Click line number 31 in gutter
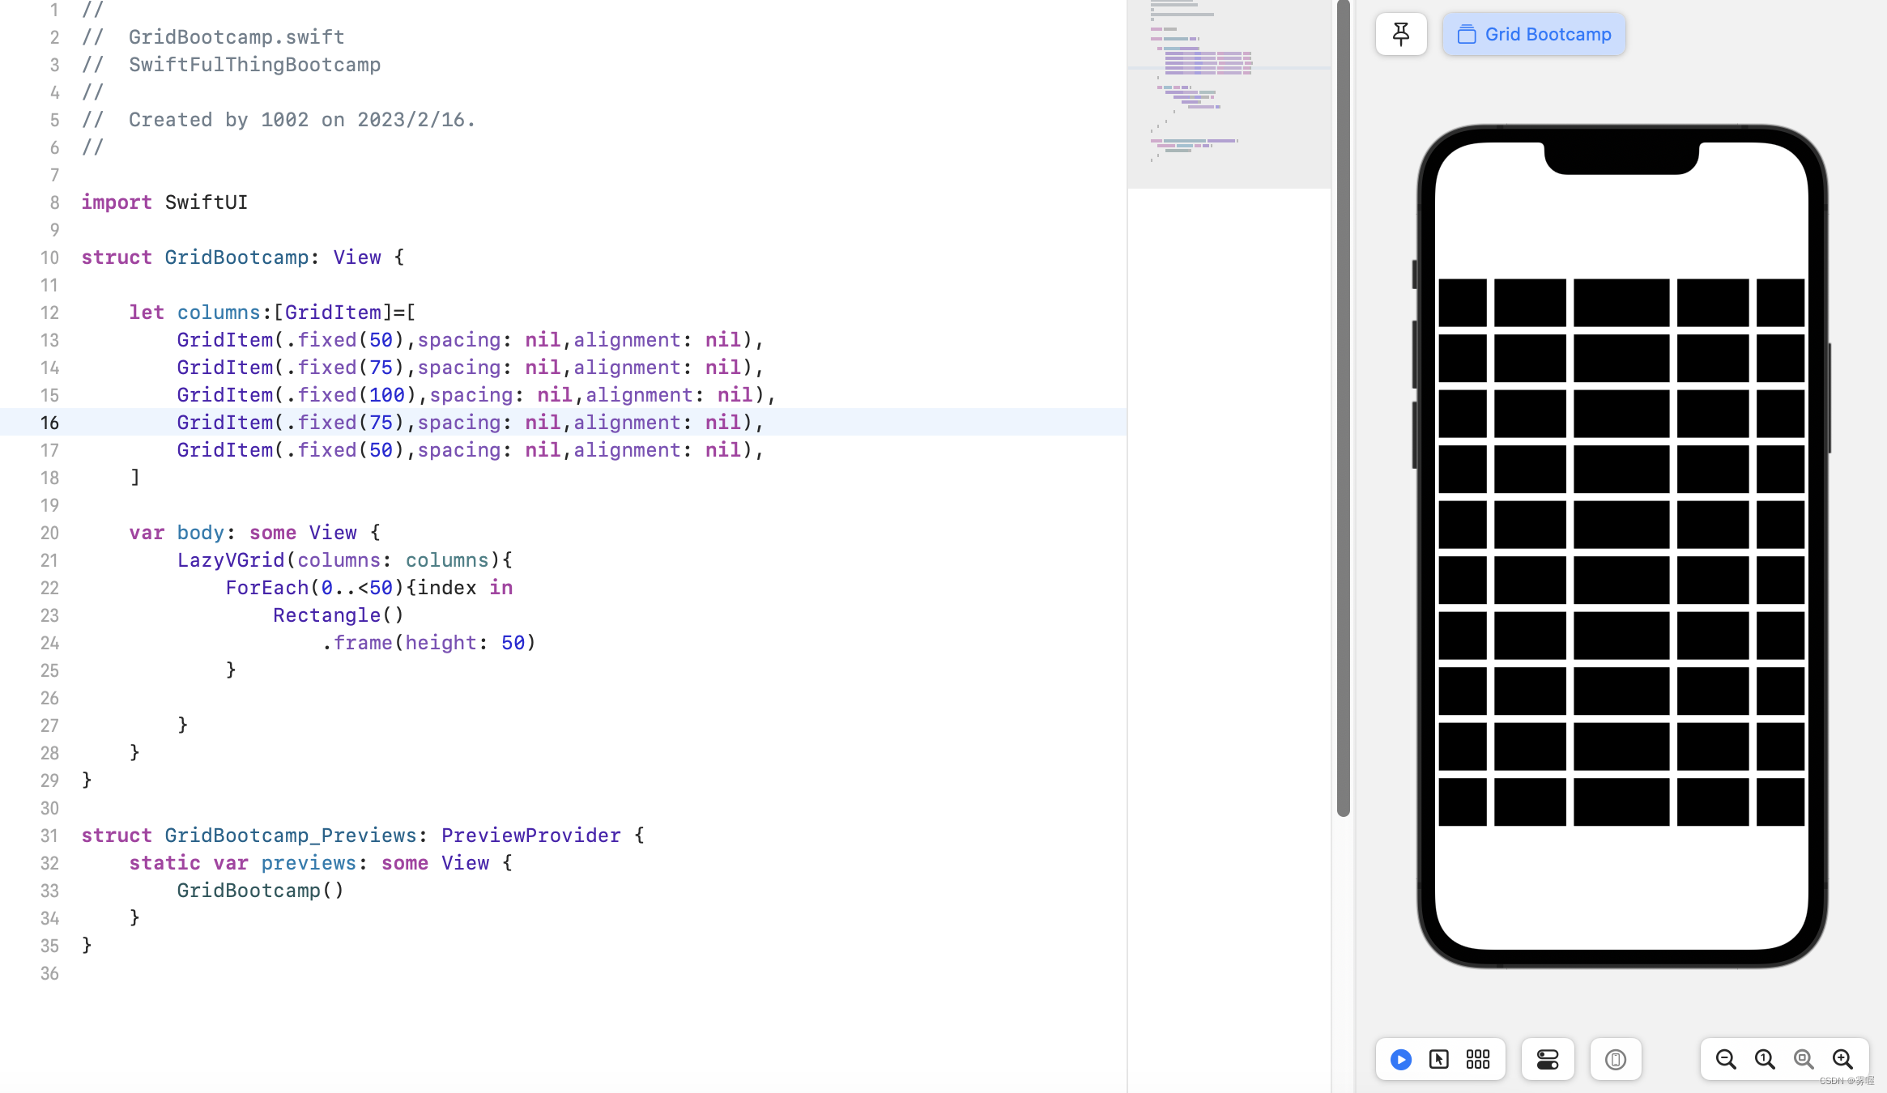Screen dimensions: 1887x1093 pyautogui.click(x=49, y=836)
